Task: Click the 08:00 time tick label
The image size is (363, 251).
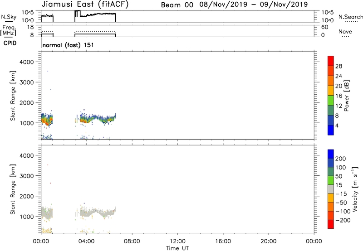Action: [x=132, y=241]
